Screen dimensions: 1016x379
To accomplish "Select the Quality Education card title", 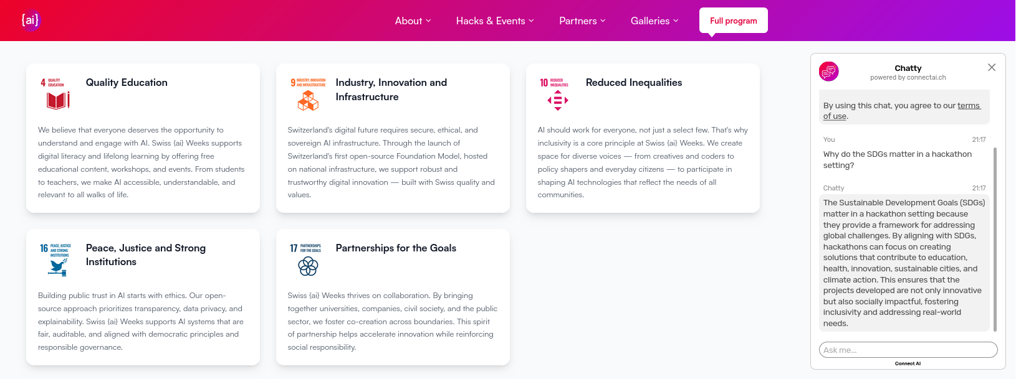I will [127, 82].
